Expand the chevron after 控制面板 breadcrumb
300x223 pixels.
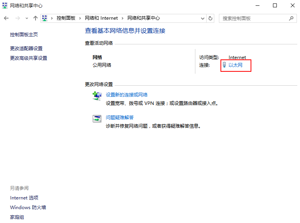click(81, 18)
